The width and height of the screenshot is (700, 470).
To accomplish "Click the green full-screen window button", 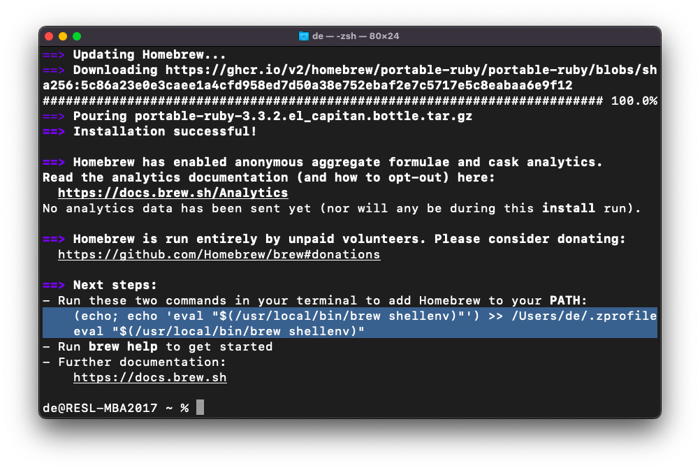I will tap(77, 36).
